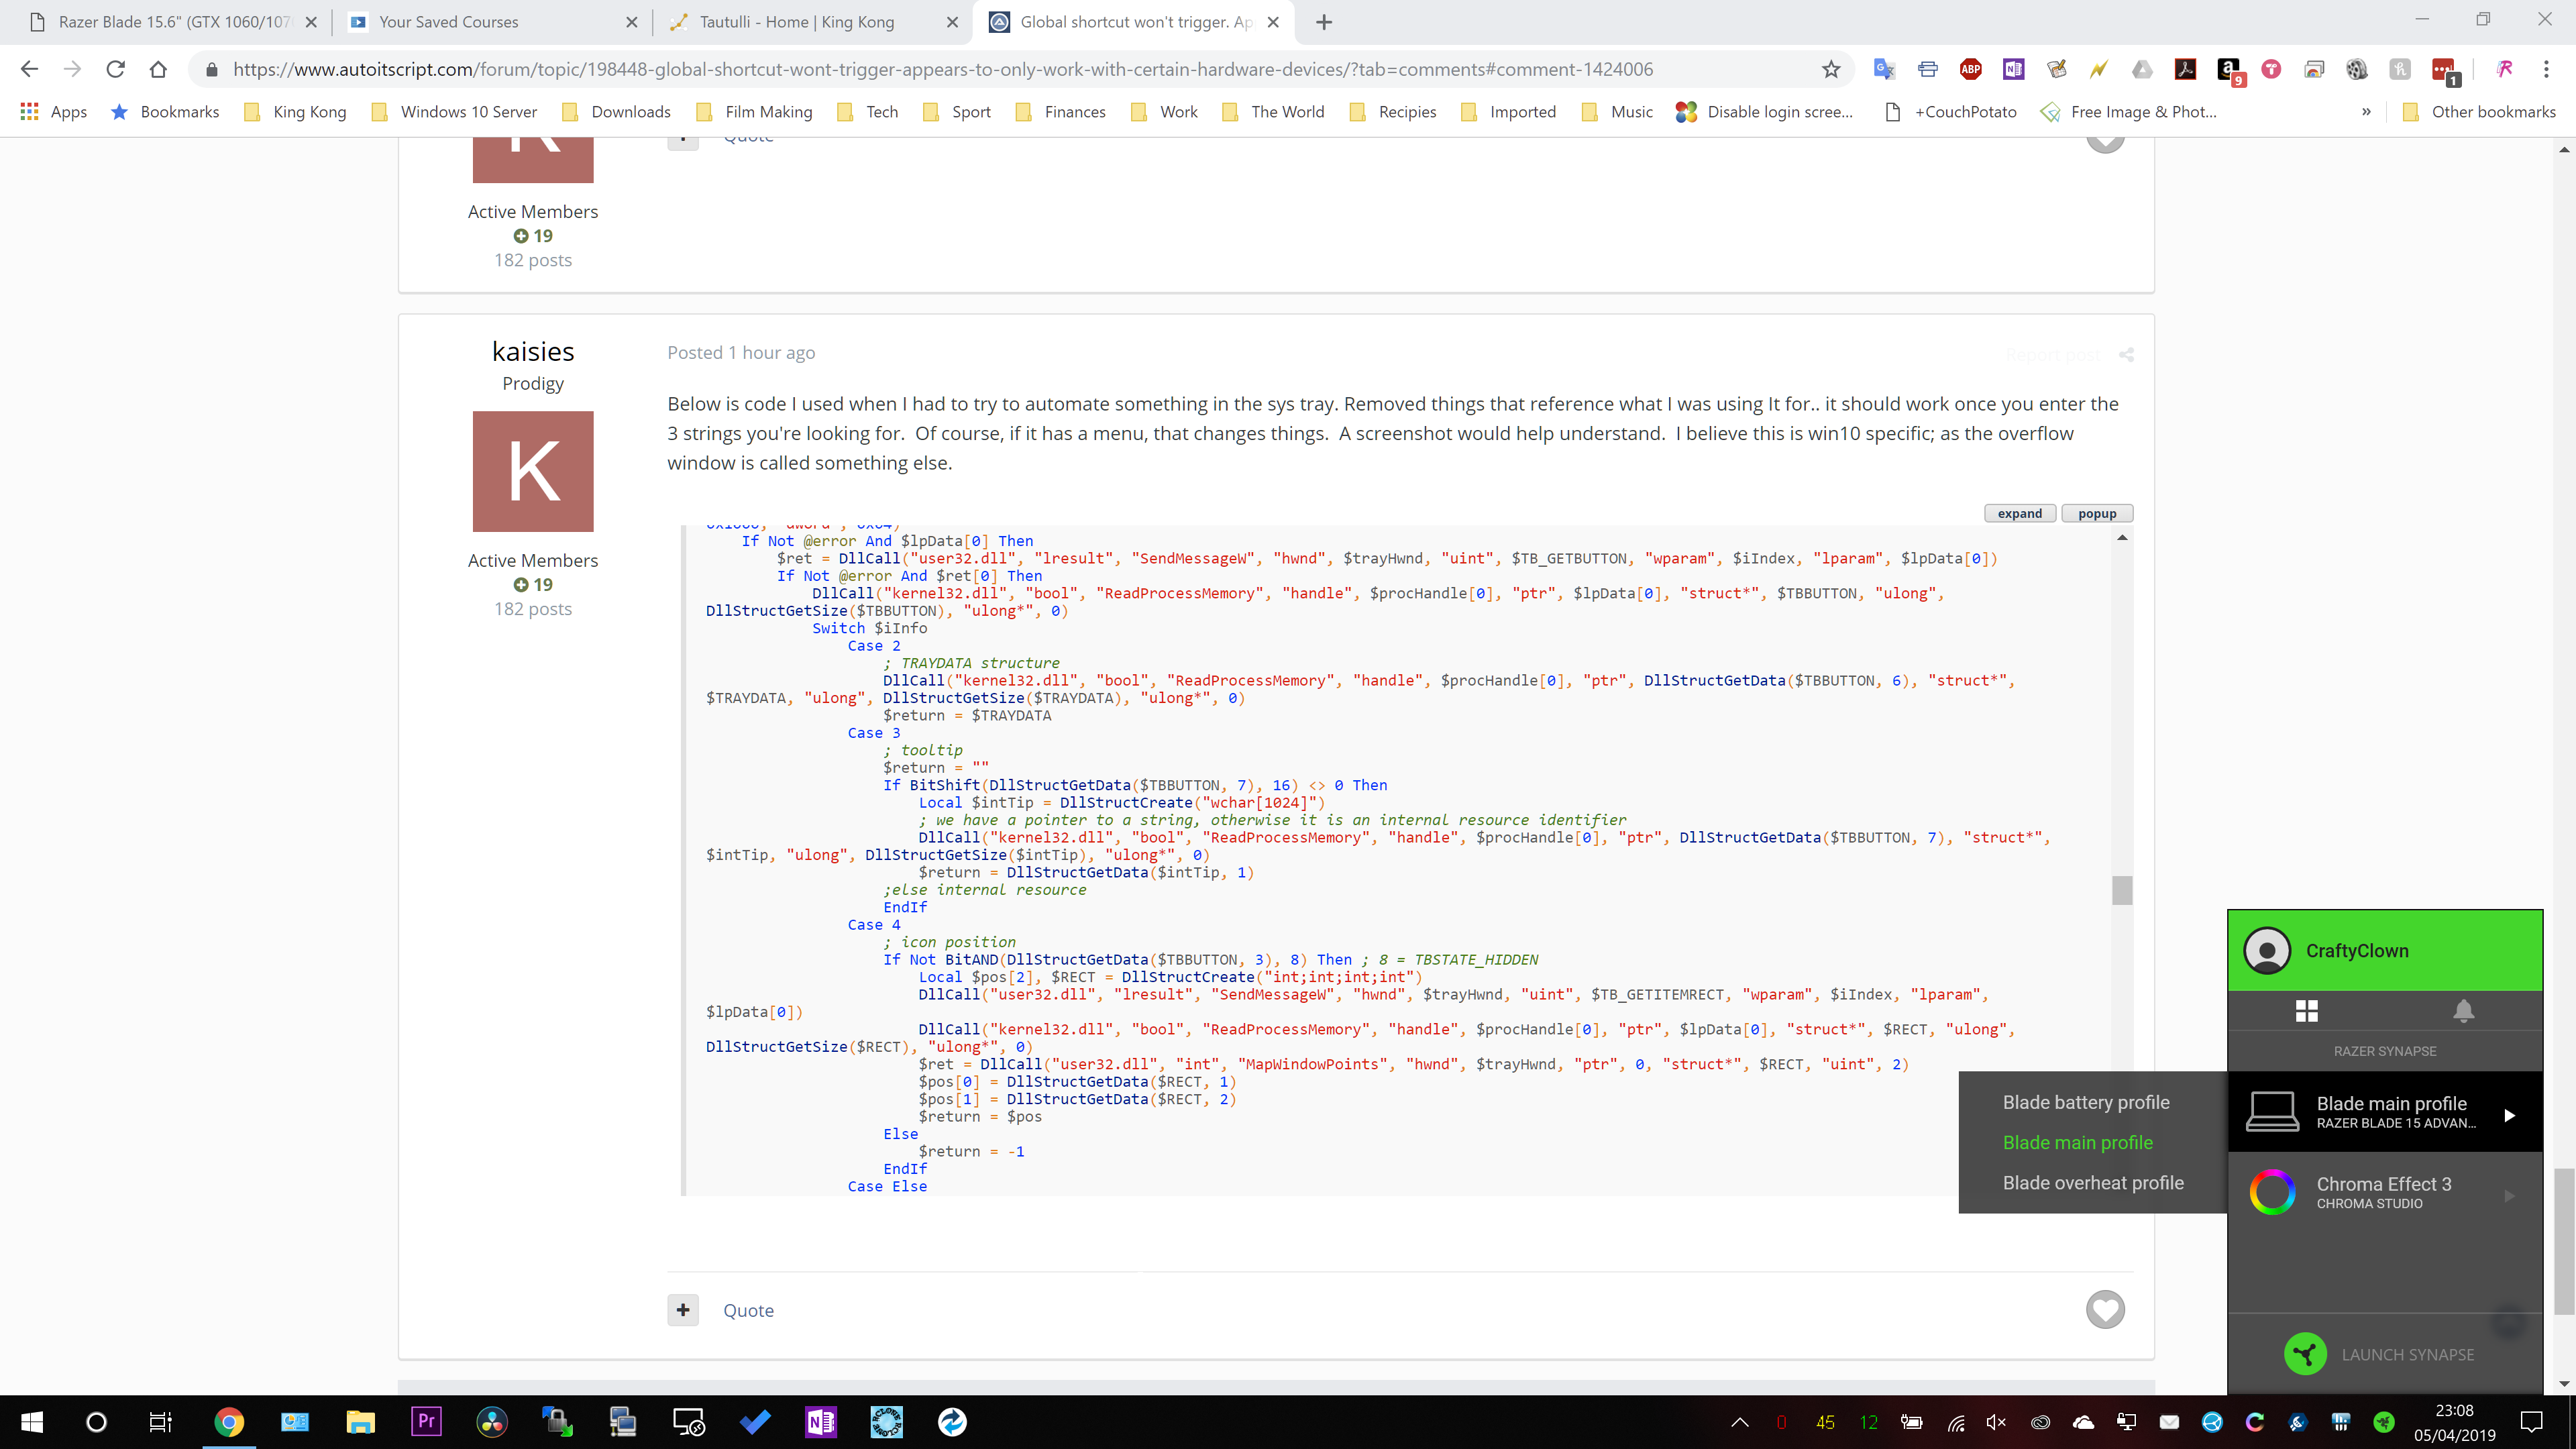
Task: Open code in popup
Action: 2097,513
